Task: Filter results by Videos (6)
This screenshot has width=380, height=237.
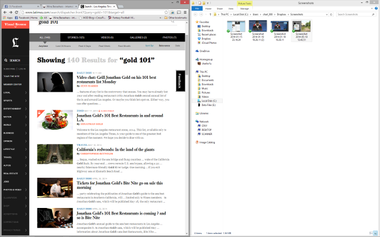Action: click(x=107, y=37)
